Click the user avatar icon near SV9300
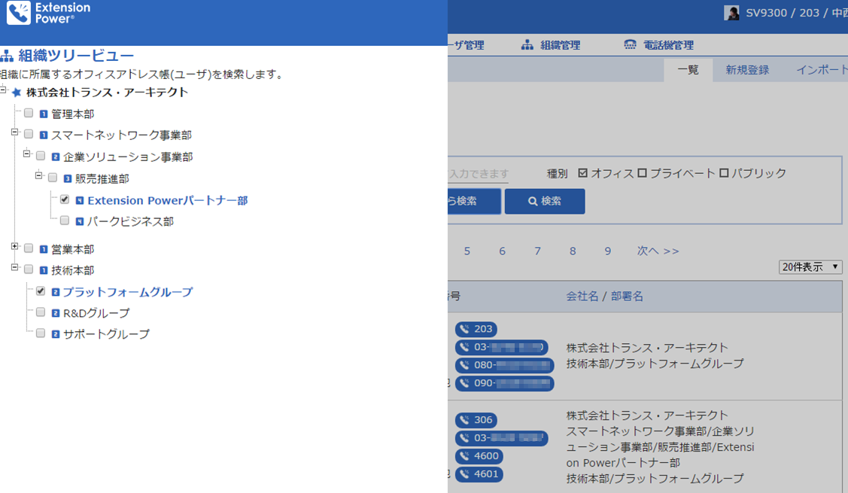 (x=731, y=13)
